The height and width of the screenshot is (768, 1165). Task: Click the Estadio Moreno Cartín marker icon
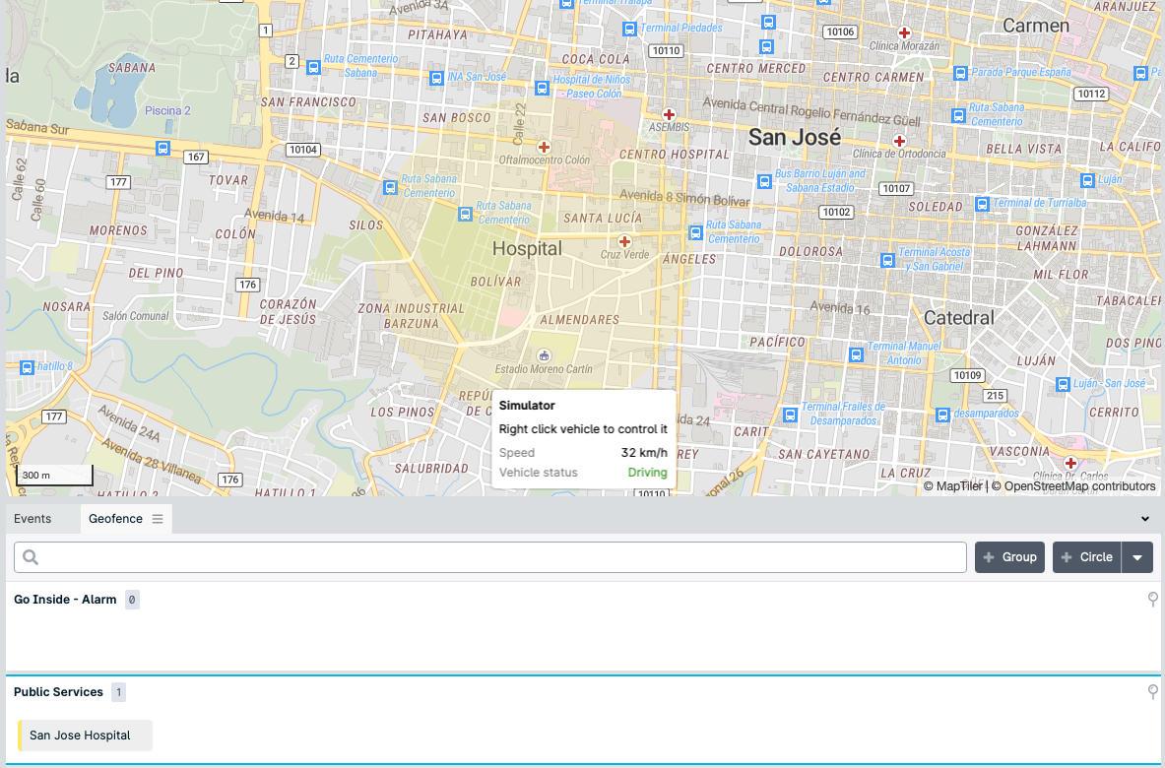coord(545,357)
